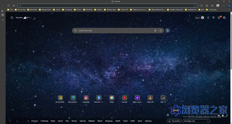232x124 pixels.
Task: Go to the home page icon
Action: click(x=14, y=6)
